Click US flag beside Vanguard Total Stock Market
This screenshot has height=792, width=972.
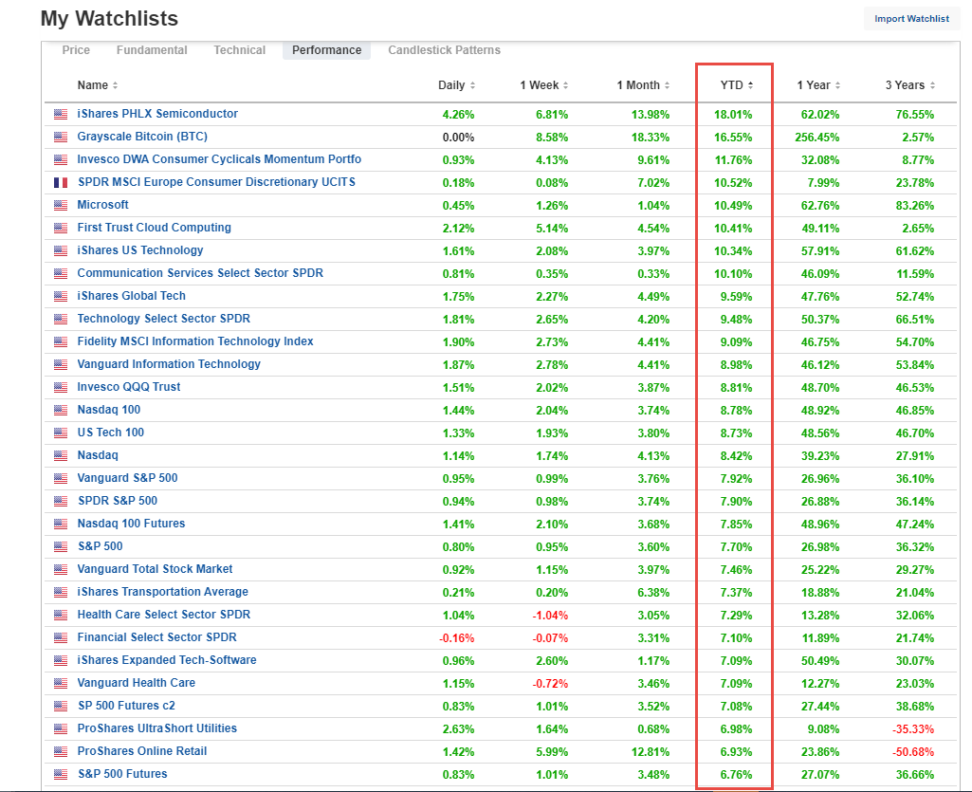61,569
